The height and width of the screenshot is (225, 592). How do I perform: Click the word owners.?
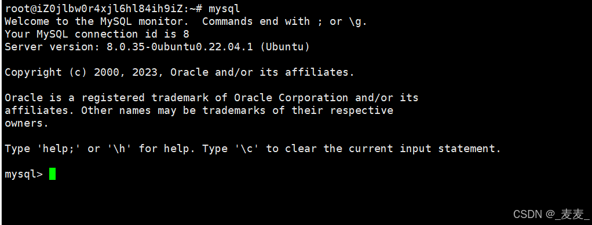coord(27,123)
